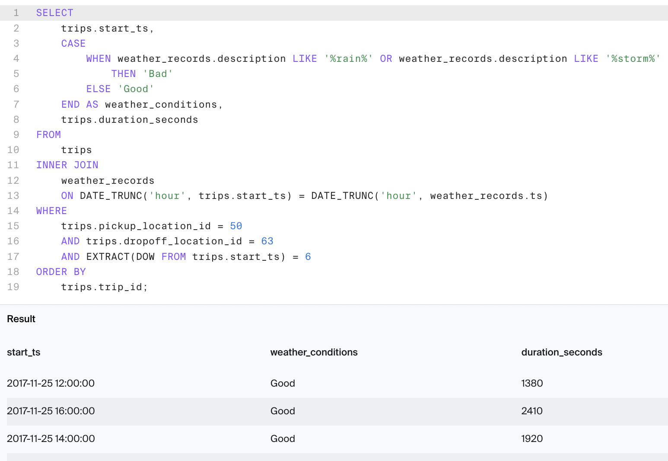This screenshot has width=668, height=461.
Task: Click the SELECT keyword on line 1
Action: tap(54, 13)
